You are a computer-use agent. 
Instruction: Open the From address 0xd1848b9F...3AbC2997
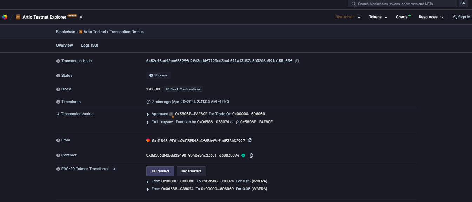point(198,141)
